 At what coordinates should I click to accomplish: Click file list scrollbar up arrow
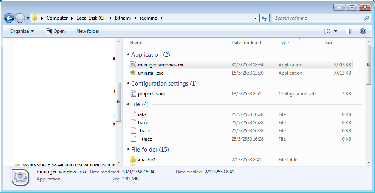point(368,41)
